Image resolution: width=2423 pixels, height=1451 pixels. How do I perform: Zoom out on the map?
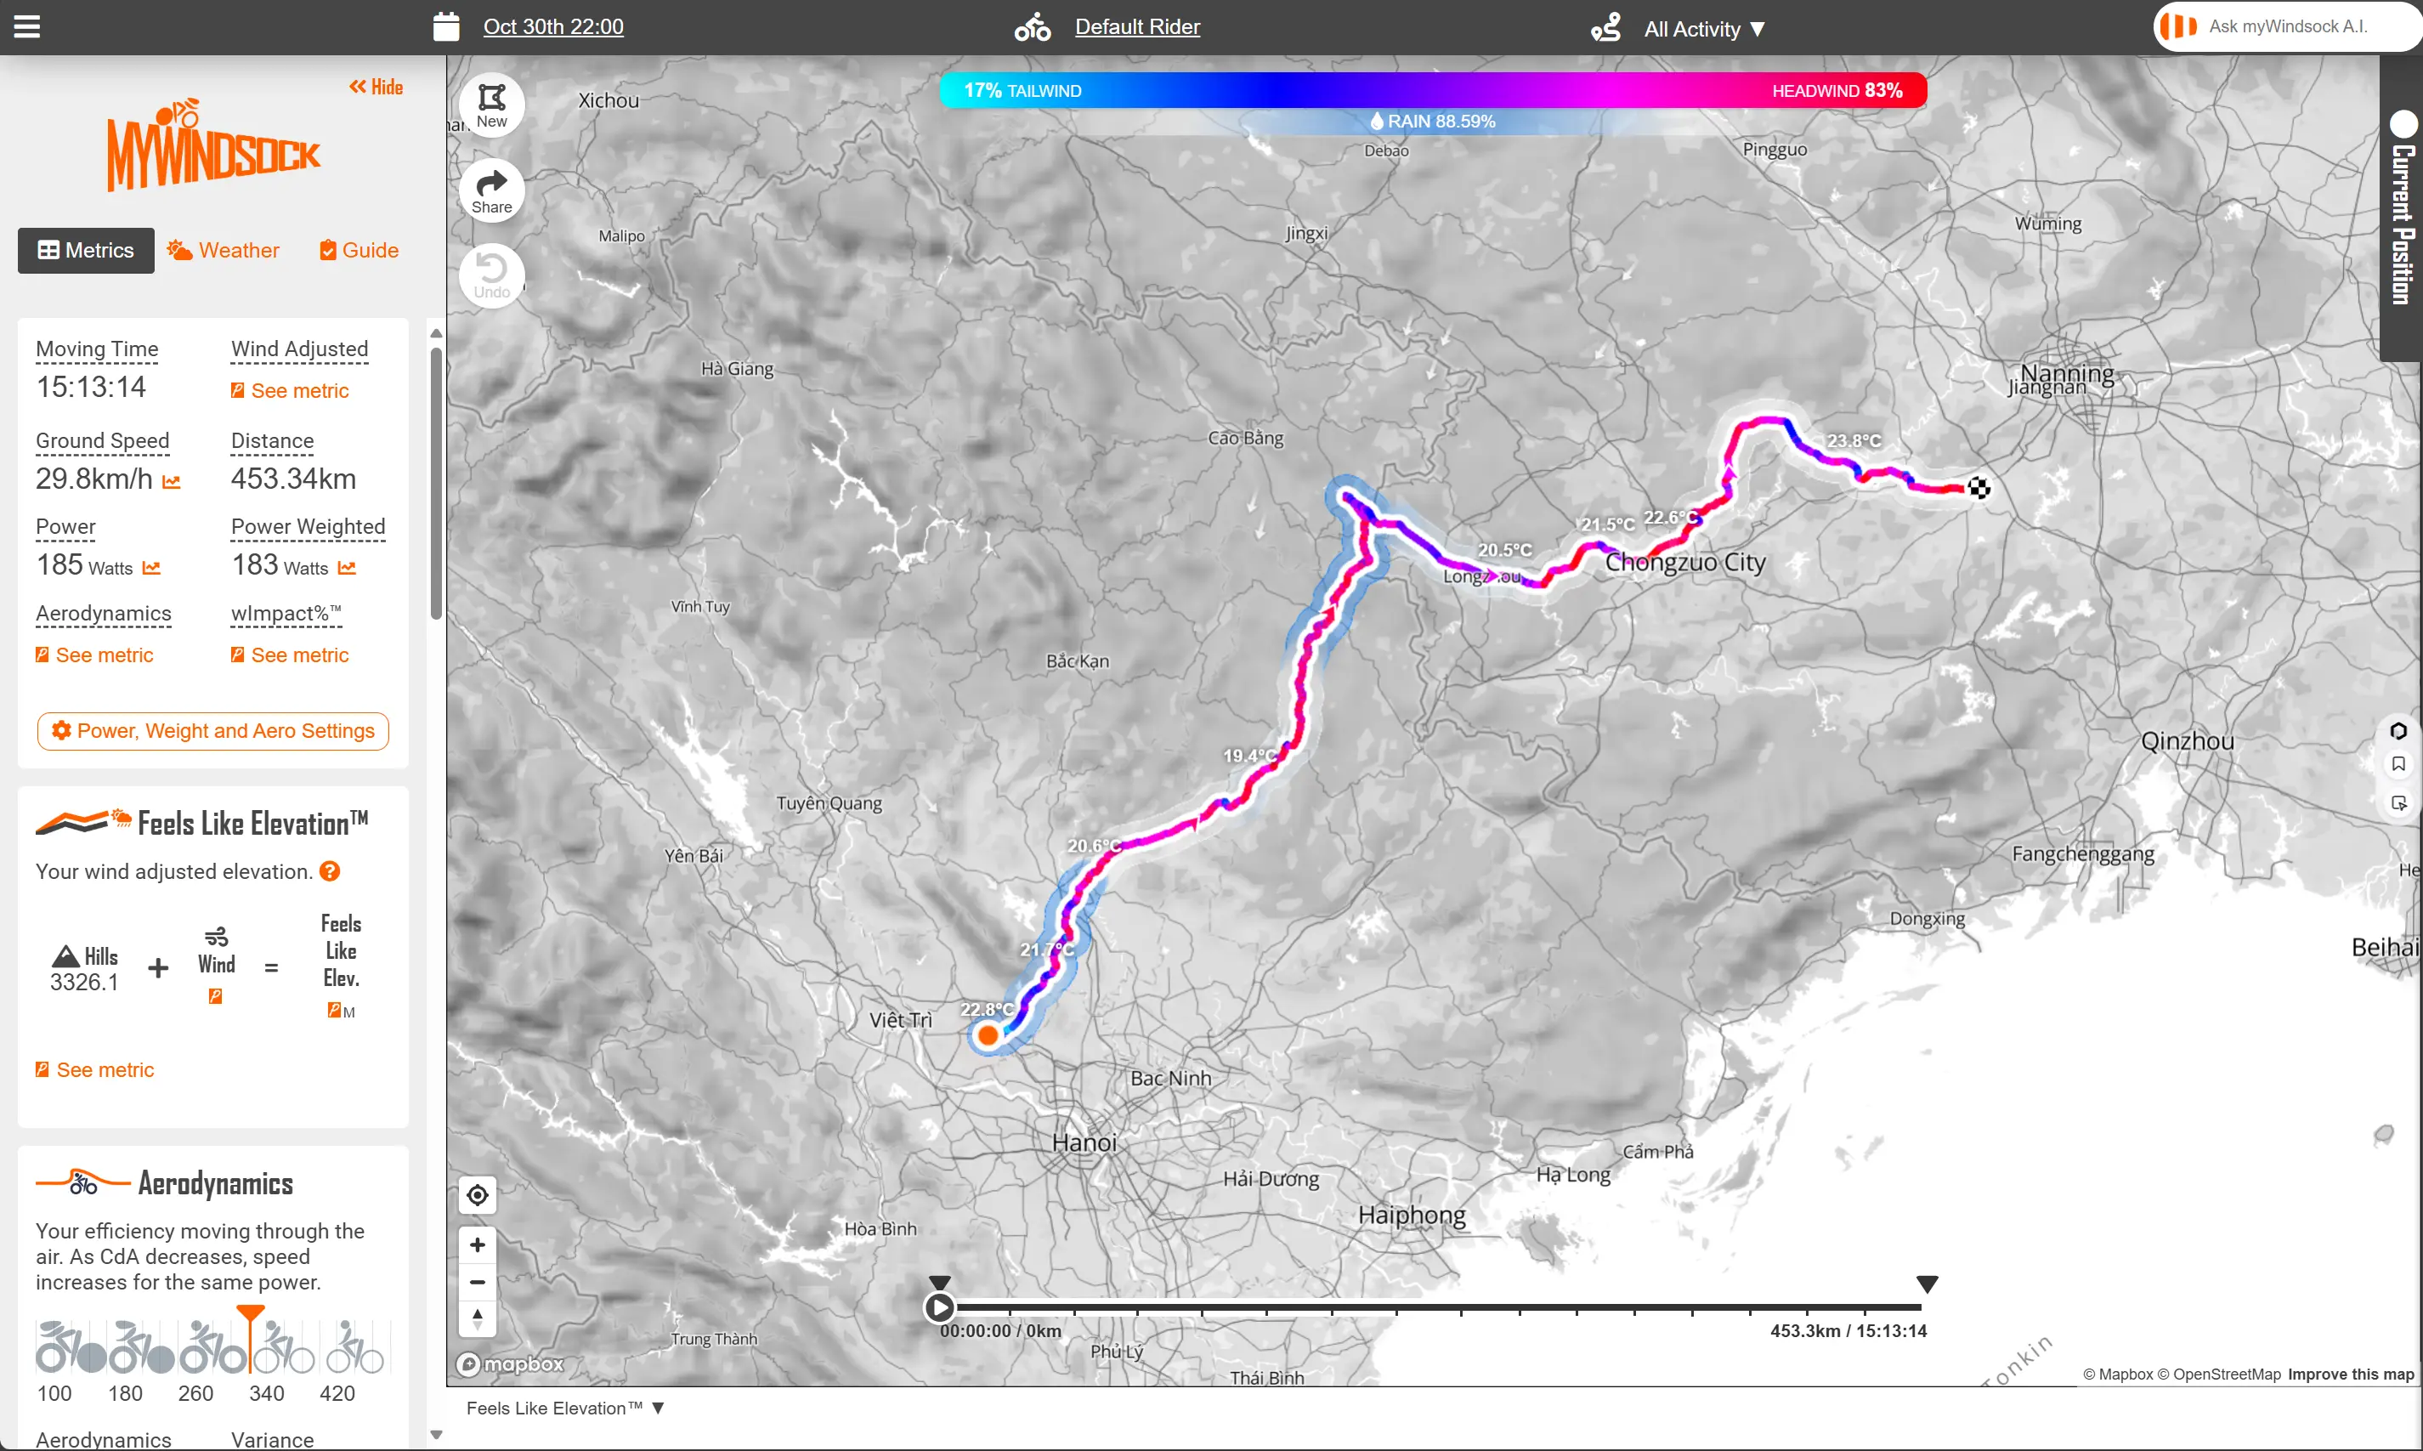pyautogui.click(x=477, y=1282)
